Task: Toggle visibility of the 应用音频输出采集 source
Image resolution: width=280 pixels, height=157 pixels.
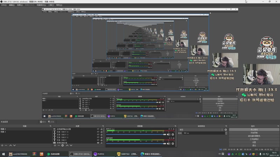Action: [x=98, y=129]
